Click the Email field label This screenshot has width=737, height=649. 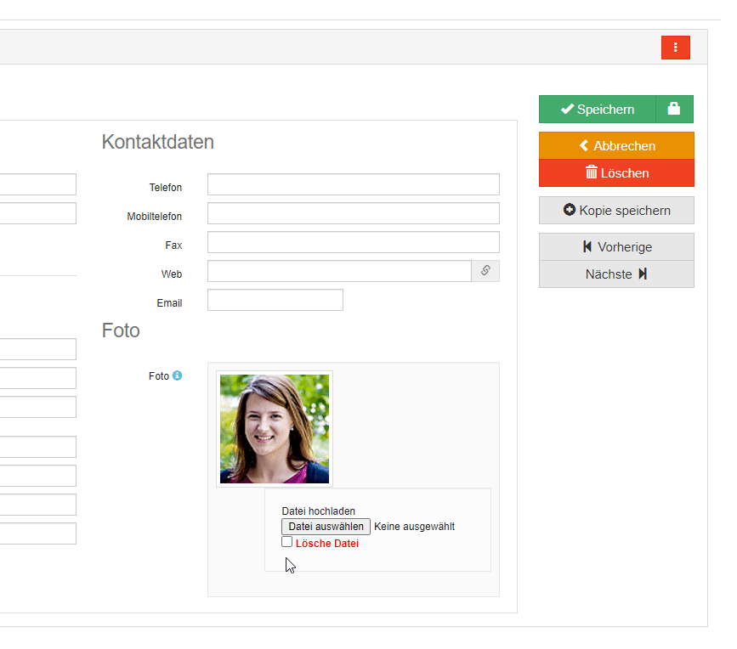[x=169, y=303]
